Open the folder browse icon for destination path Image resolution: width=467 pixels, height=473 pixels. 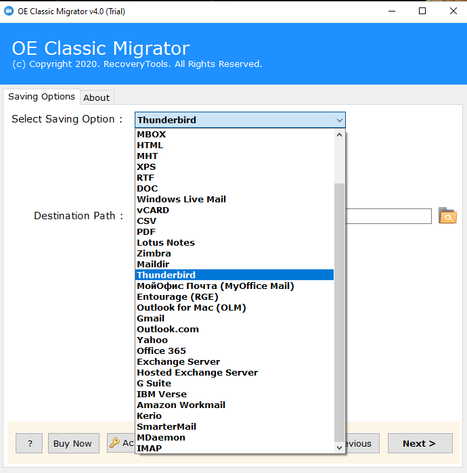447,215
